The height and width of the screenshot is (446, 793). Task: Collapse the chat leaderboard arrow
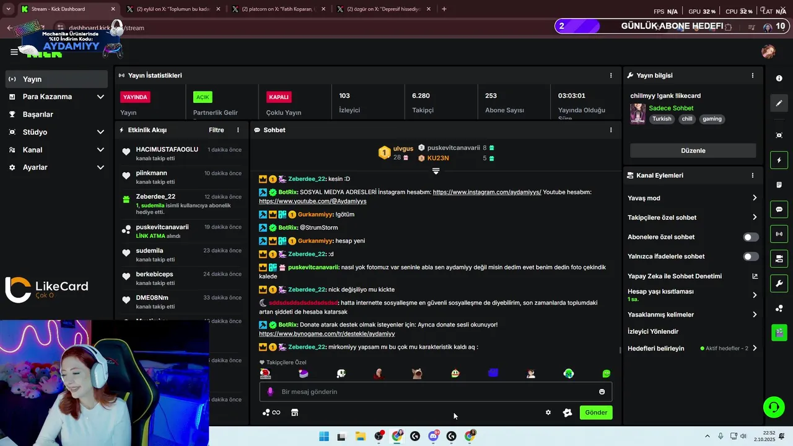coord(436,171)
